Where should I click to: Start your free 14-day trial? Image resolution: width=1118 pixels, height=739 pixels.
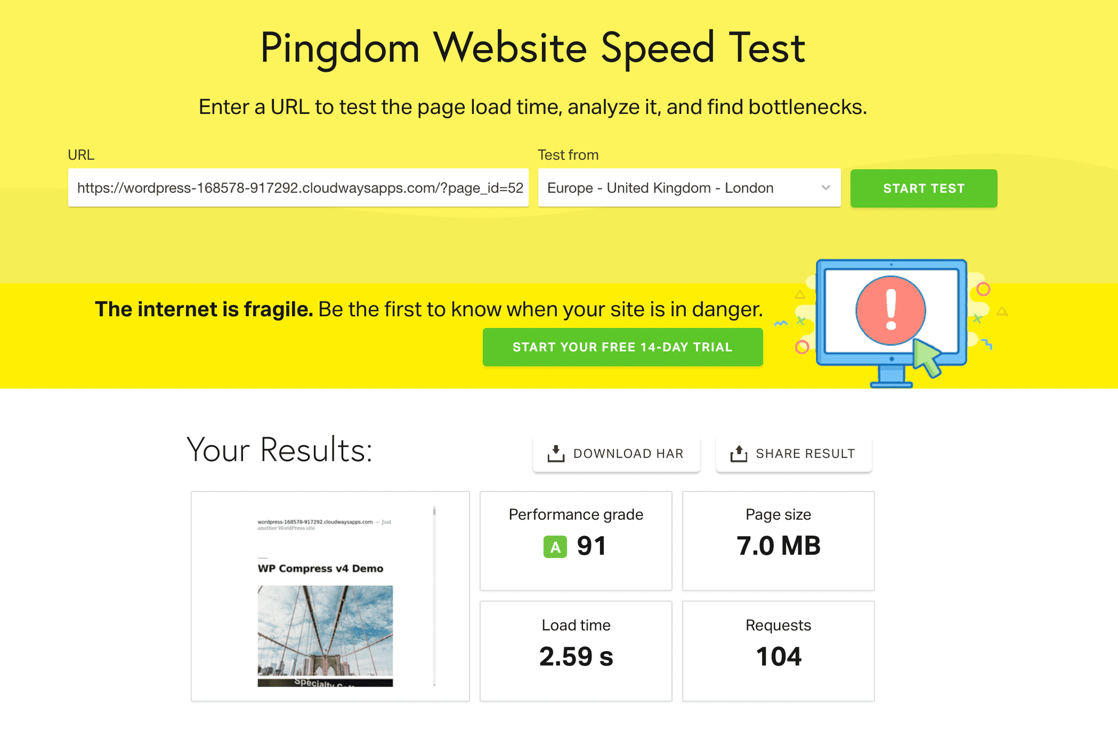click(x=622, y=347)
